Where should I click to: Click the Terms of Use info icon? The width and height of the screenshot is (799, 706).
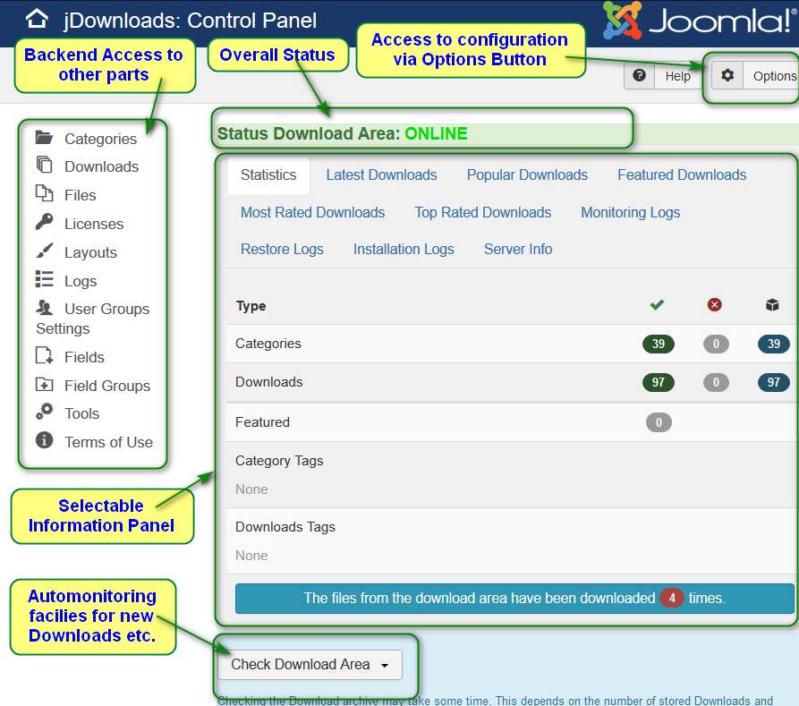tap(45, 440)
